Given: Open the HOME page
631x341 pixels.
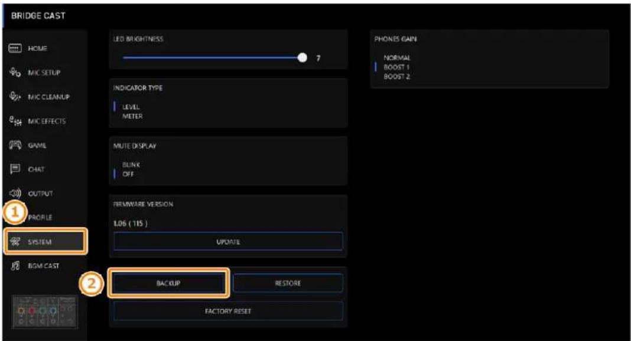Looking at the screenshot, I should point(37,48).
